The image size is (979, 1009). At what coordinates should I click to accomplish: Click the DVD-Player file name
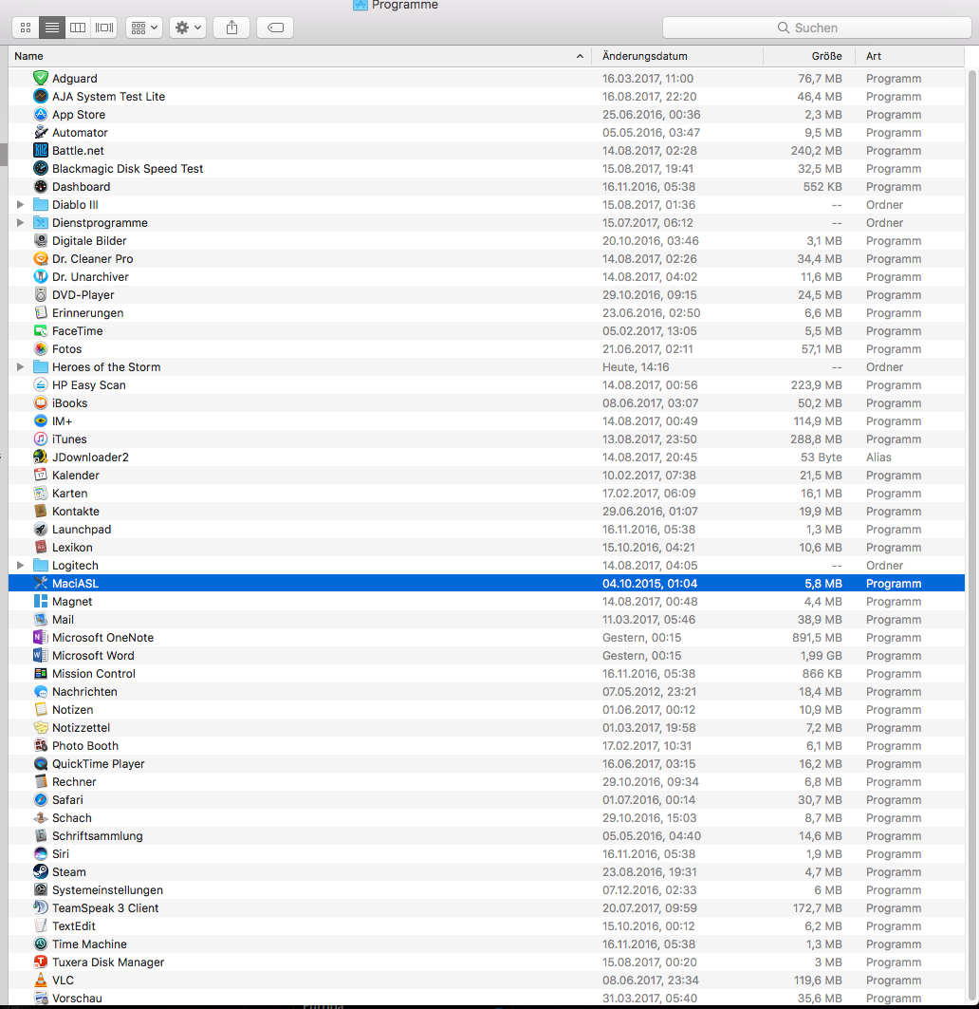83,294
